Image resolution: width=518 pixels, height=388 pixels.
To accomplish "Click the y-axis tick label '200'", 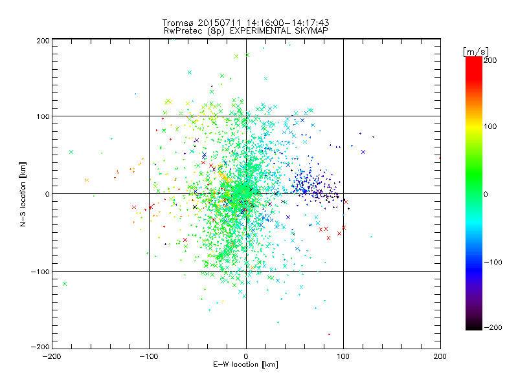I will click(43, 41).
